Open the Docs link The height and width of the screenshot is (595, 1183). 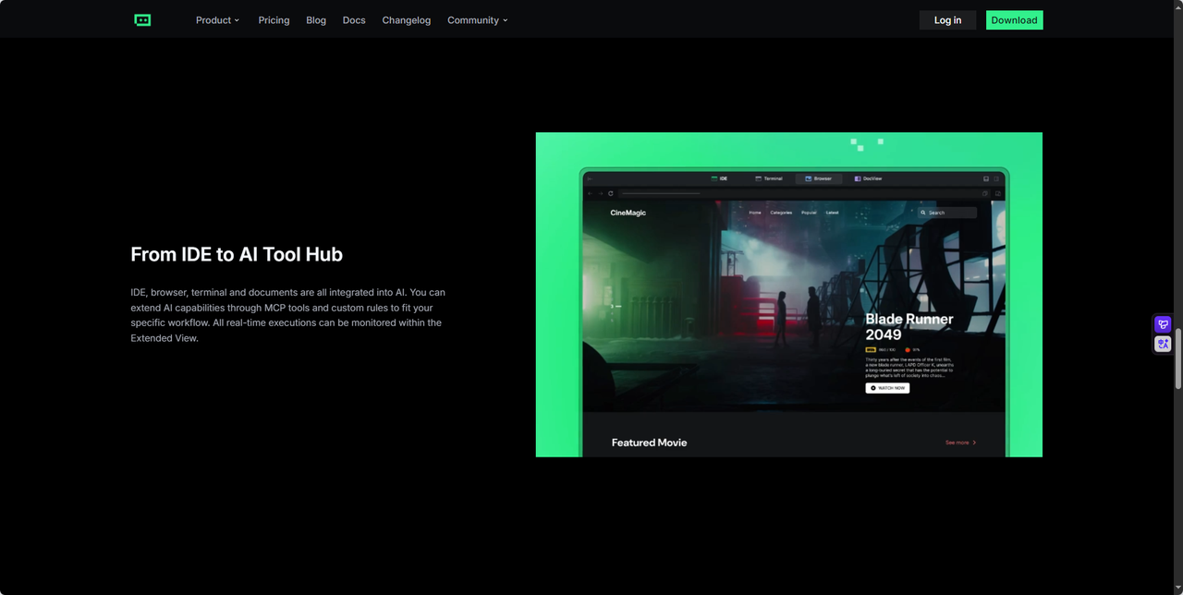354,20
